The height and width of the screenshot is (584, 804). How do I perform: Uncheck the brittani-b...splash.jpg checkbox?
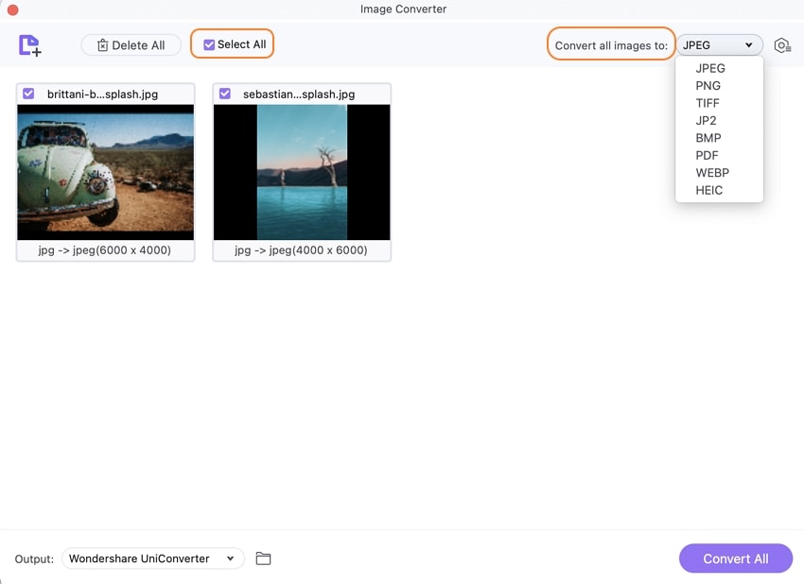[x=28, y=94]
